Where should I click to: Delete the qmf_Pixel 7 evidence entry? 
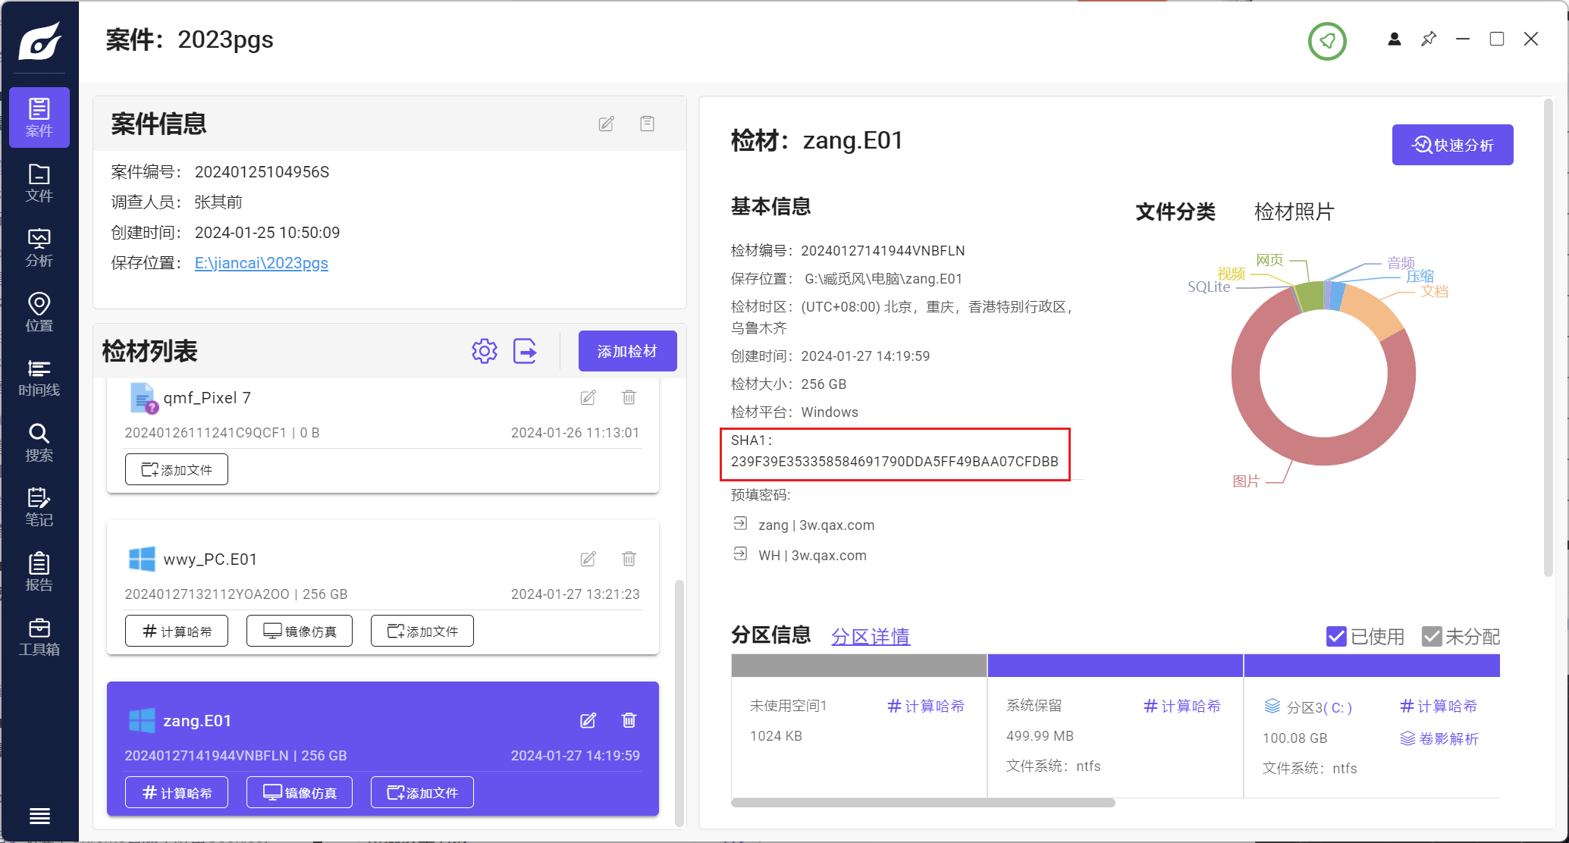pos(629,397)
